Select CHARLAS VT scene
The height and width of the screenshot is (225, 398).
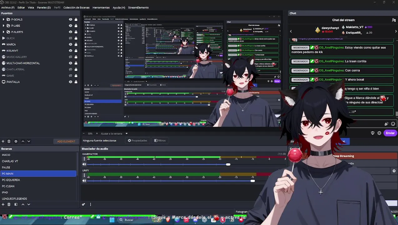pyautogui.click(x=38, y=161)
